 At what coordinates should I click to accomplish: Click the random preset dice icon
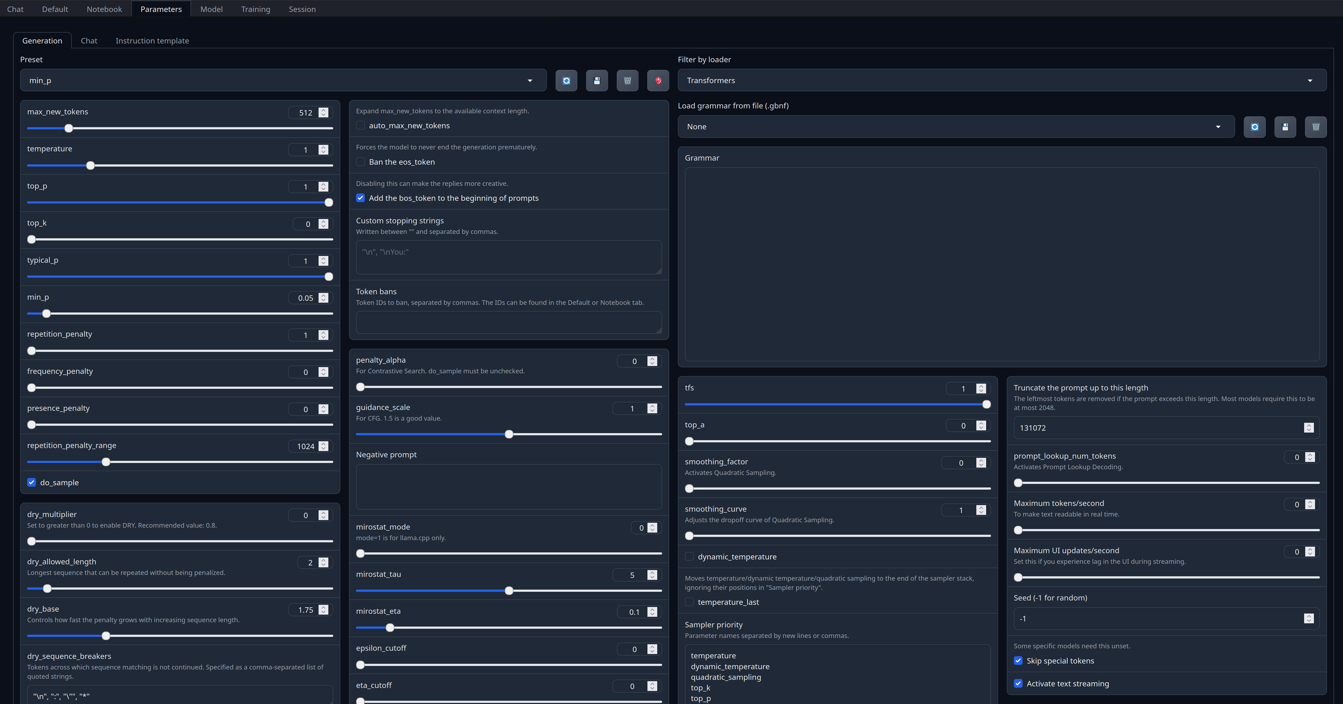(658, 81)
